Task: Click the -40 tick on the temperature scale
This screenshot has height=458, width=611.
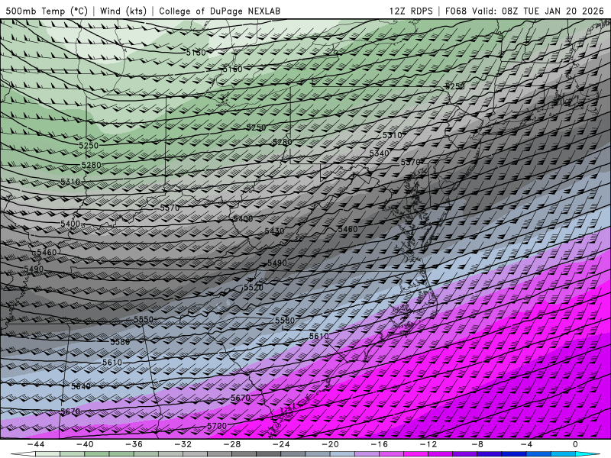Action: [x=85, y=444]
